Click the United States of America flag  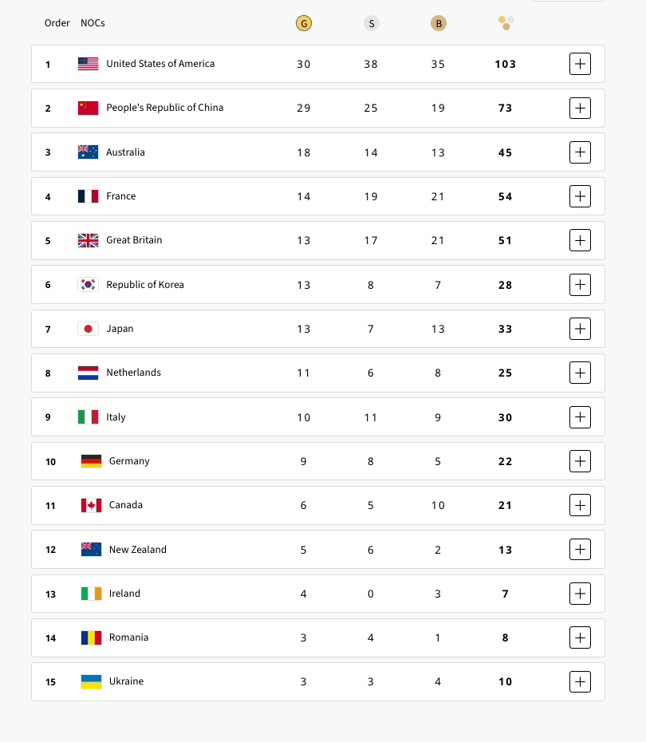coord(88,64)
